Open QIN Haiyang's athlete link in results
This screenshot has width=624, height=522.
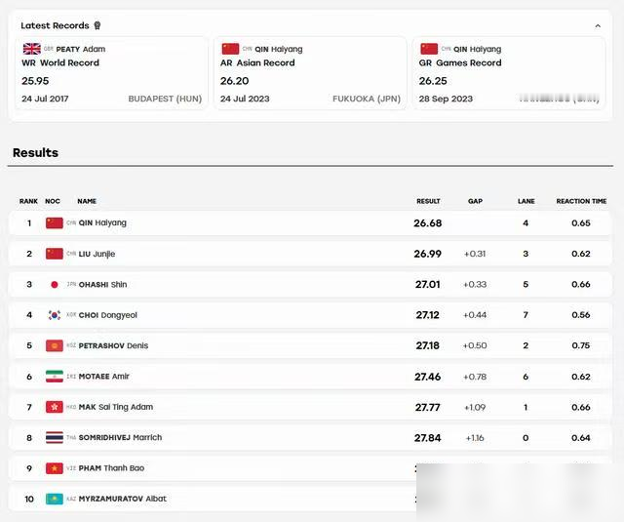pyautogui.click(x=102, y=223)
